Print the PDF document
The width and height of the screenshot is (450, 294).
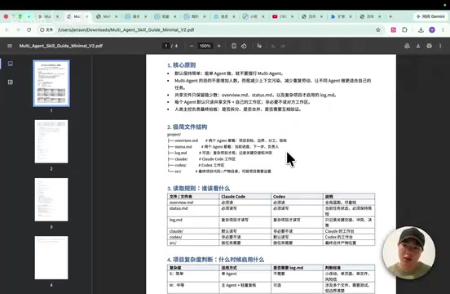coord(429,46)
